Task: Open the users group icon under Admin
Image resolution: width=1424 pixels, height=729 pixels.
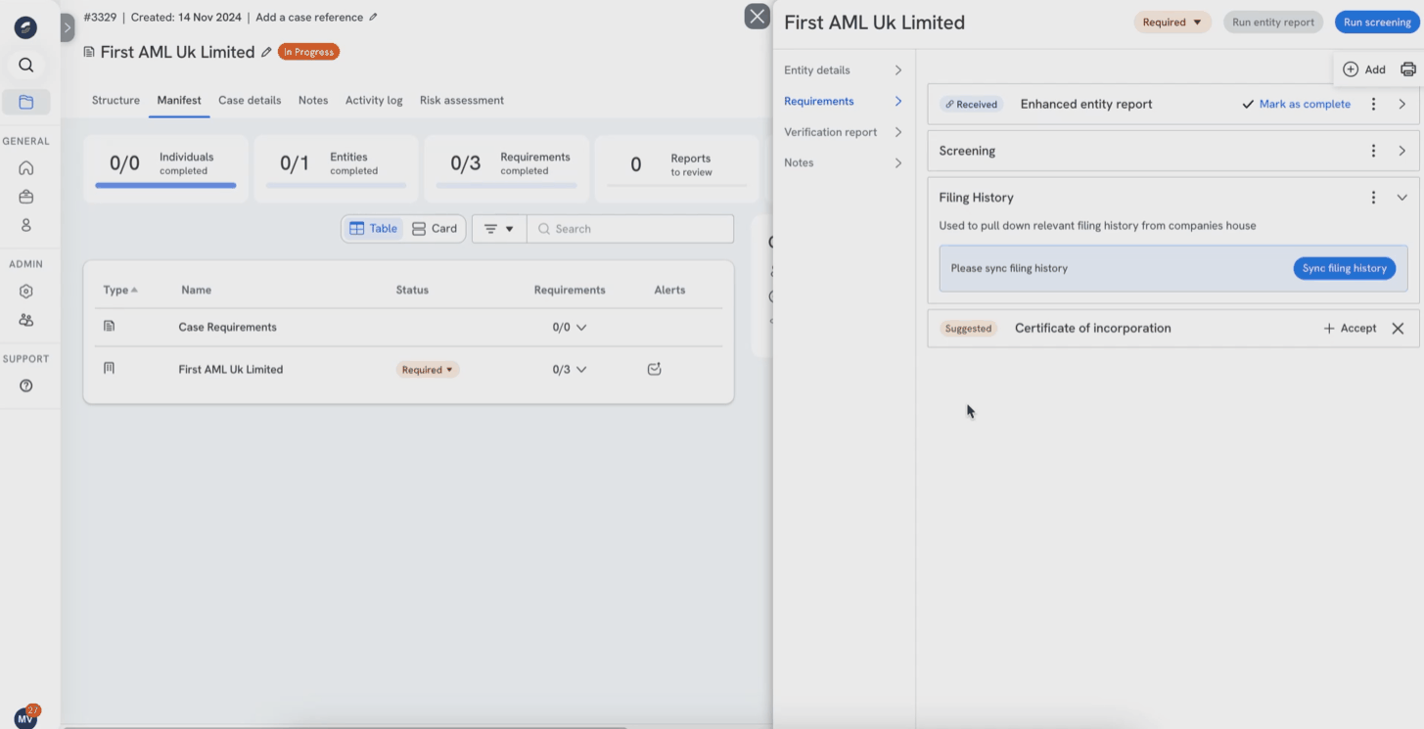Action: click(x=26, y=320)
